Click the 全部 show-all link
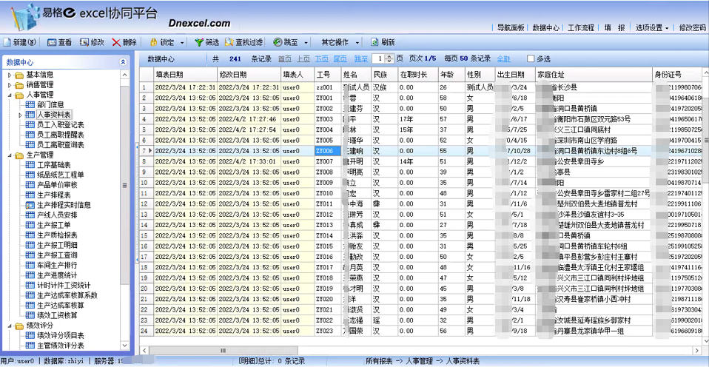 pos(503,58)
